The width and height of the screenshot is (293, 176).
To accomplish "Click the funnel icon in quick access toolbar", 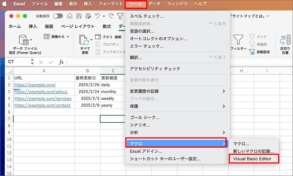I will pyautogui.click(x=120, y=16).
